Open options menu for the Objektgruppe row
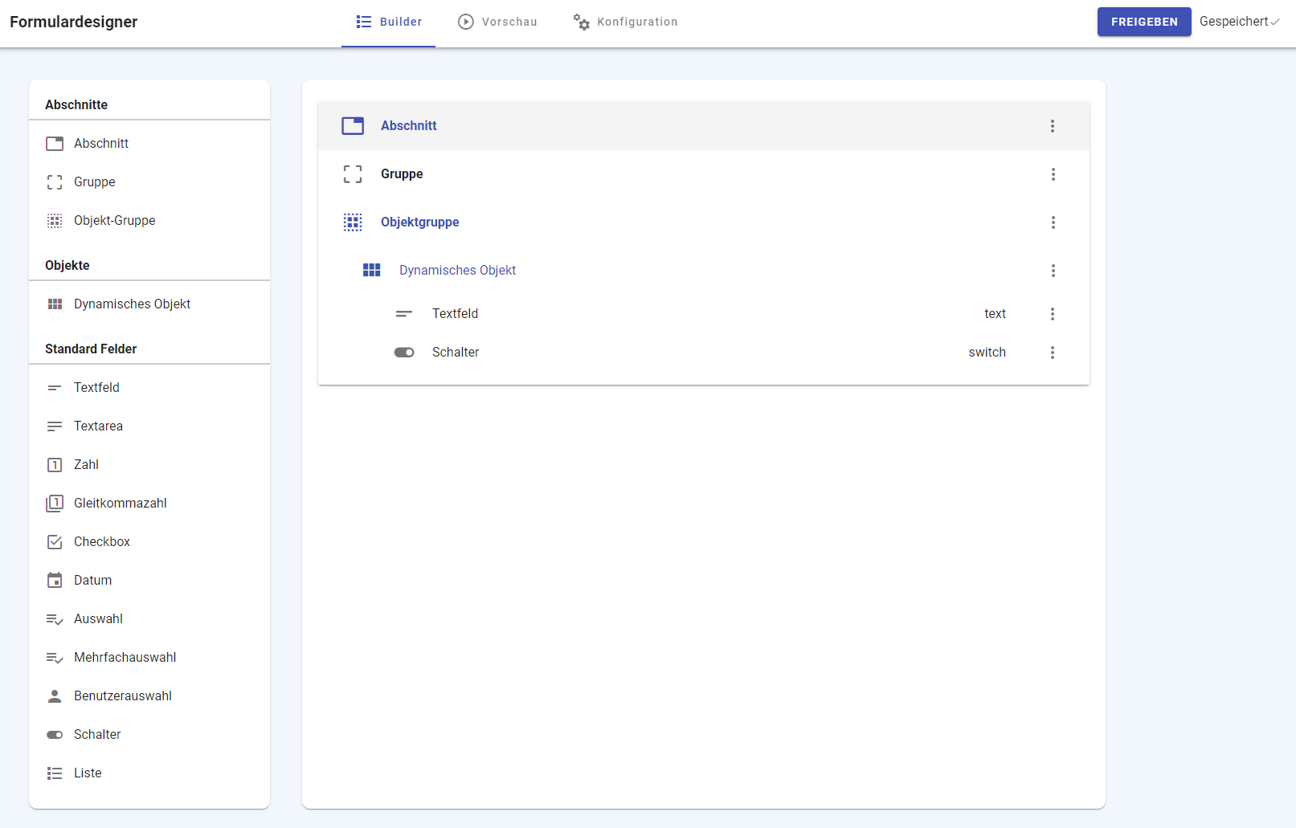The image size is (1296, 828). pos(1053,222)
